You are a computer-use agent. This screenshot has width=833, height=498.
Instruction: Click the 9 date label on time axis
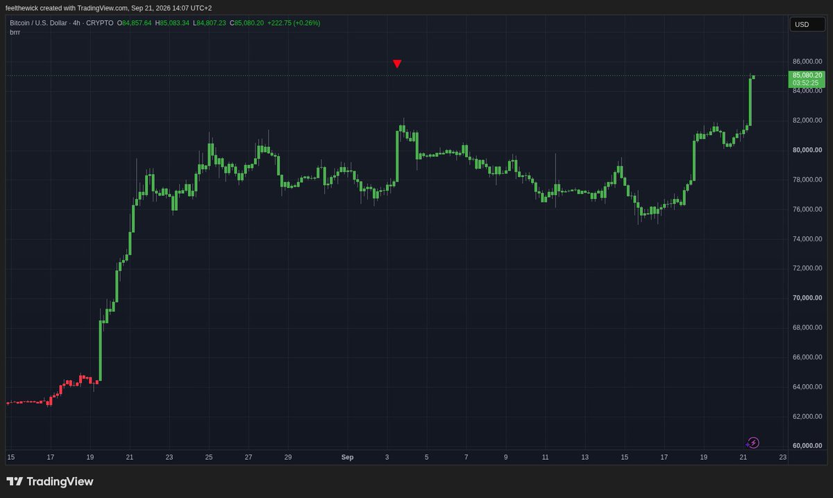[506, 457]
